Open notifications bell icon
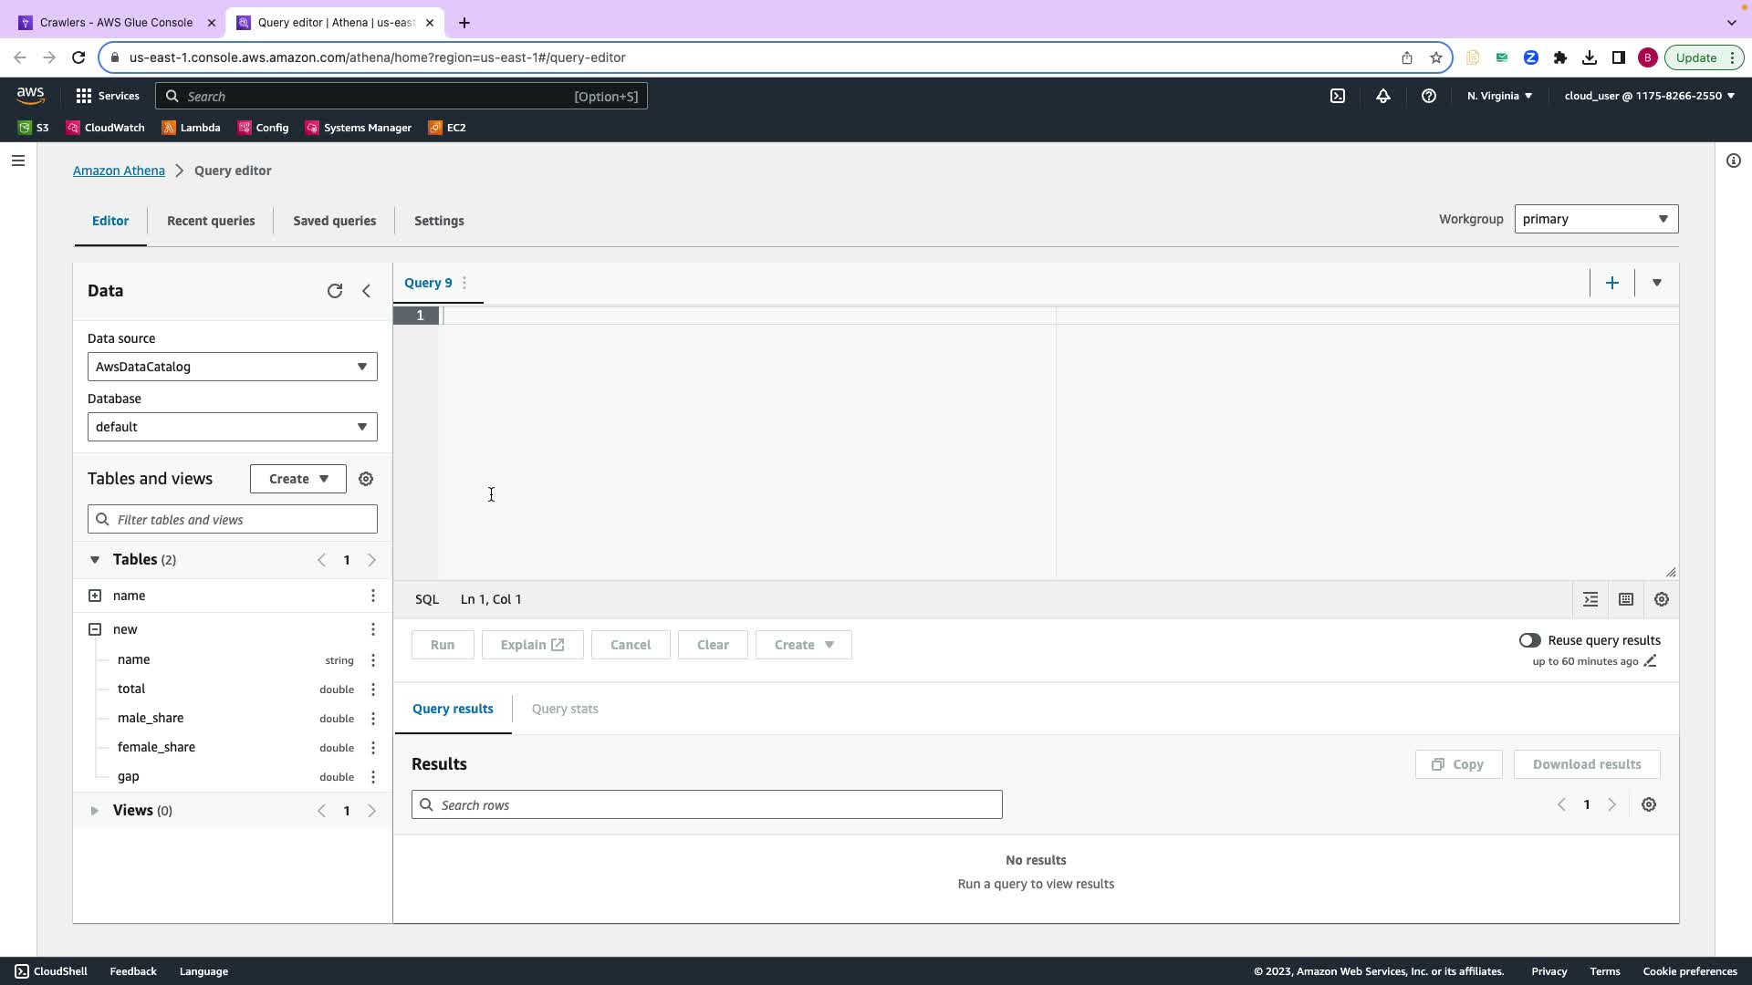The height and width of the screenshot is (985, 1752). pos(1382,96)
